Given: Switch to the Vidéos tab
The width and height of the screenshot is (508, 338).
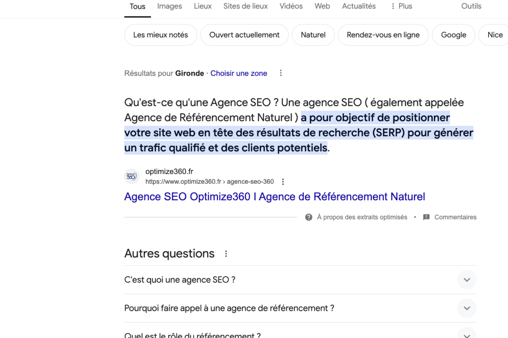Looking at the screenshot, I should point(291,6).
